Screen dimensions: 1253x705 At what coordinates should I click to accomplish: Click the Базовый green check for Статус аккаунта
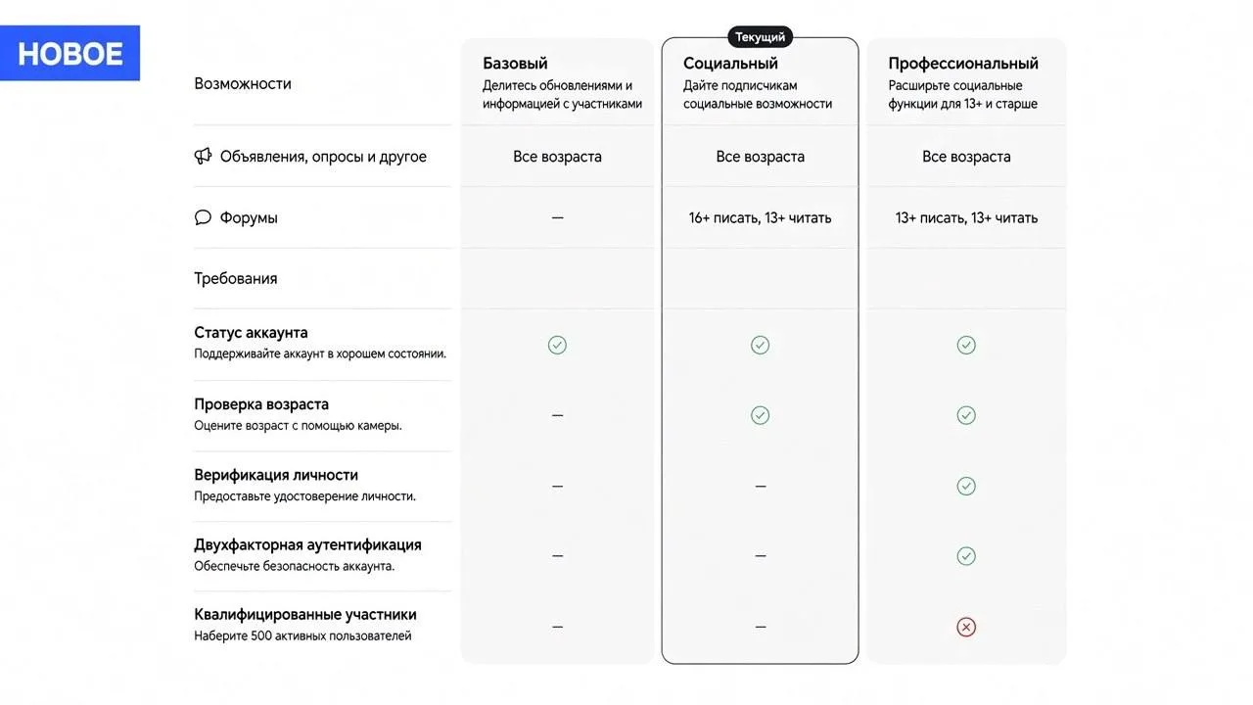tap(557, 345)
